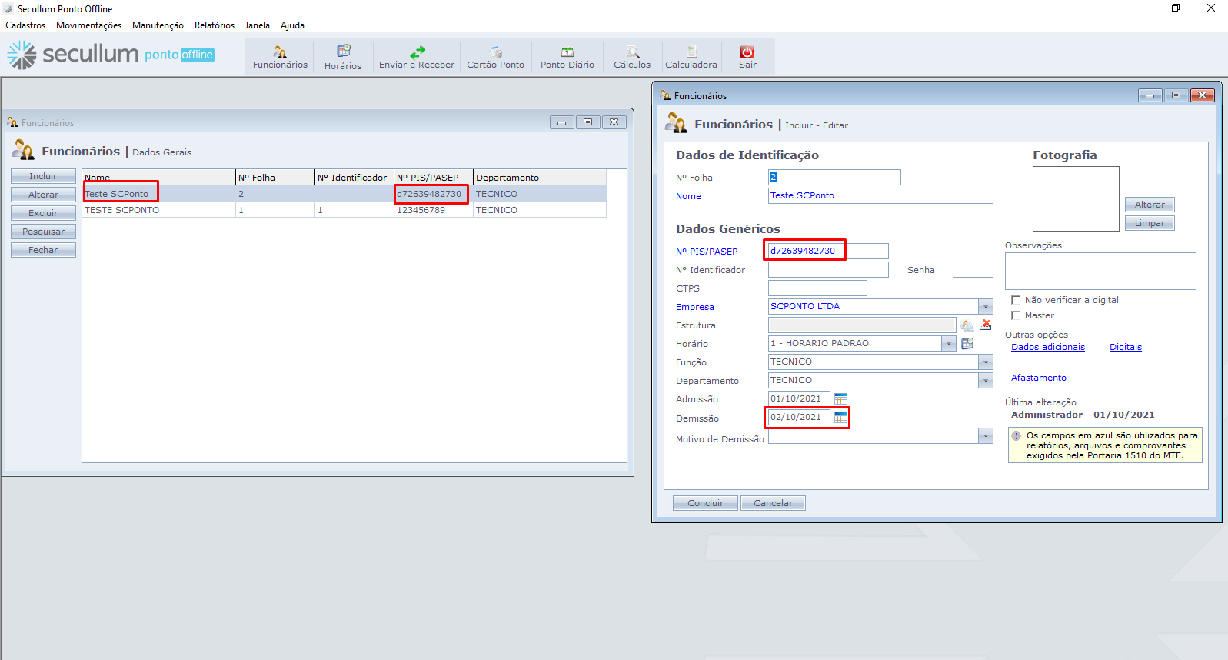Sort by Nº Folha column header

275,178
